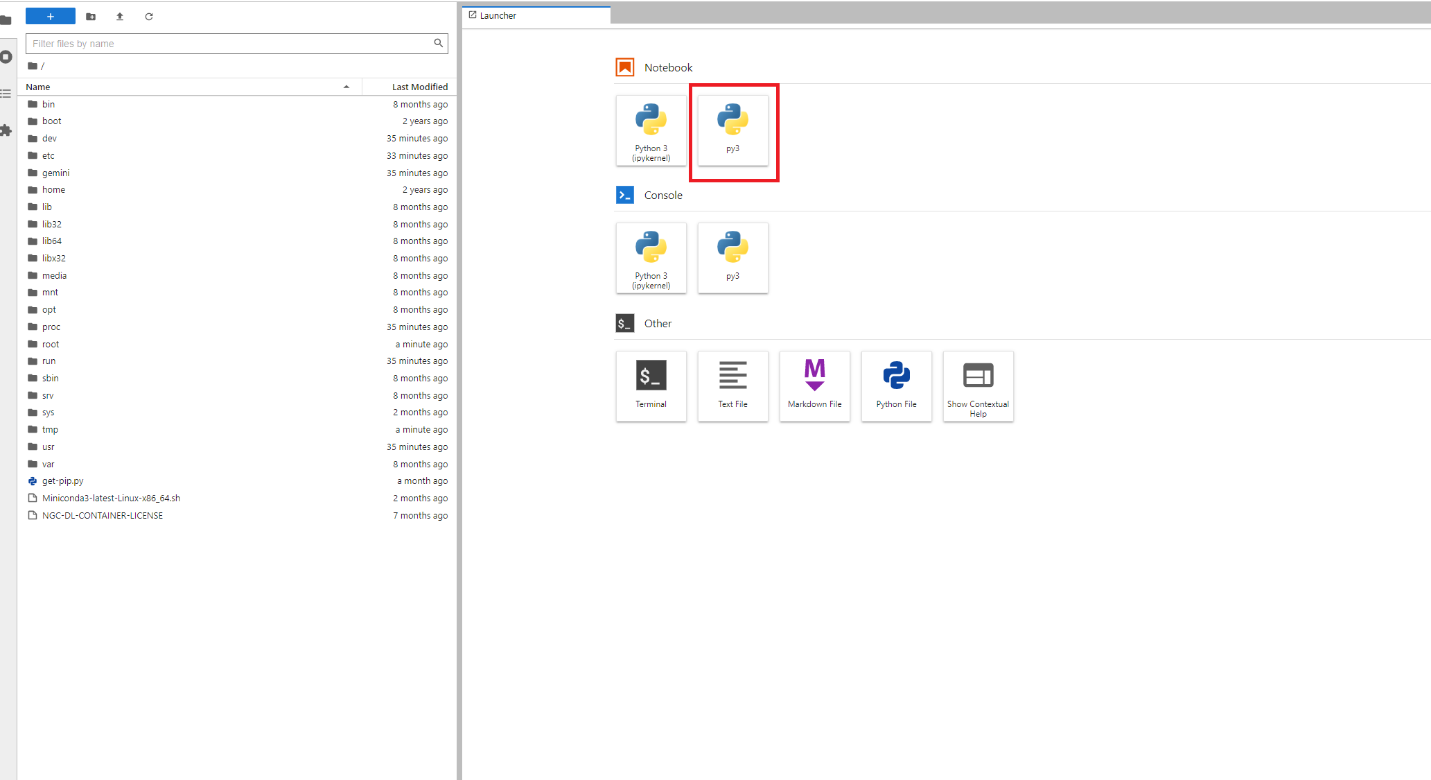Select the sbin folder
This screenshot has width=1431, height=780.
(x=237, y=378)
